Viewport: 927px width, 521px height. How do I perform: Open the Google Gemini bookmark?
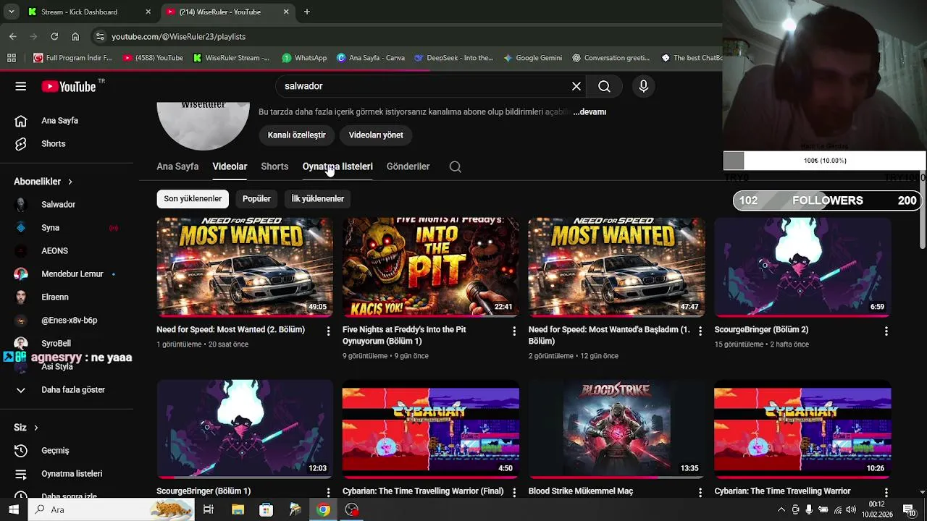532,58
